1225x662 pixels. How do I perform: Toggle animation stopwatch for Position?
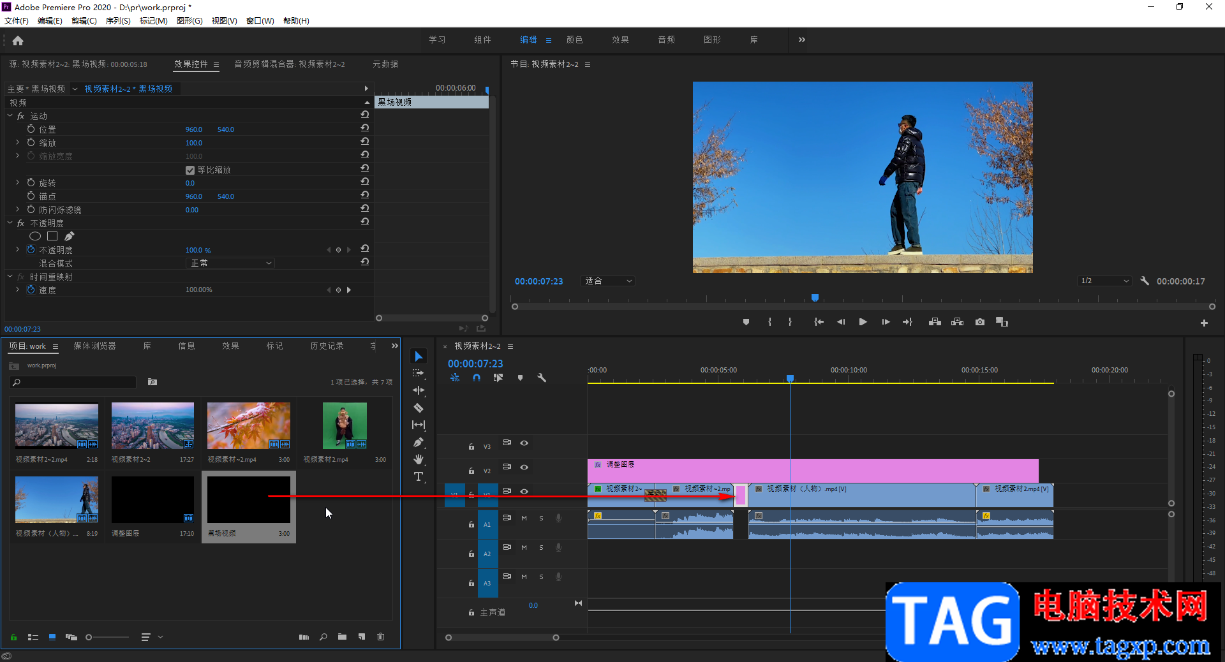tap(31, 129)
